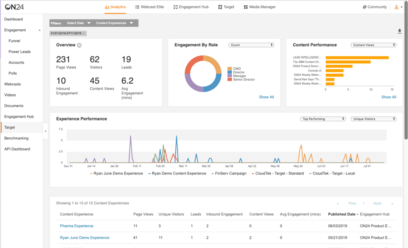408x248 pixels.
Task: Open the Pharma Experience link
Action: (x=77, y=226)
